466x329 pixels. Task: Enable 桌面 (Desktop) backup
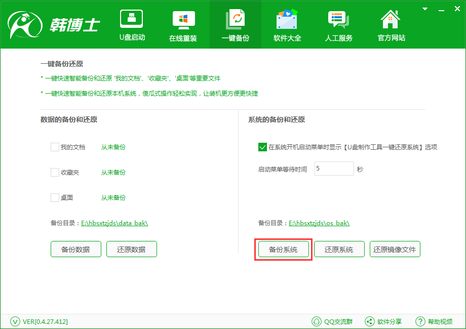pyautogui.click(x=55, y=197)
